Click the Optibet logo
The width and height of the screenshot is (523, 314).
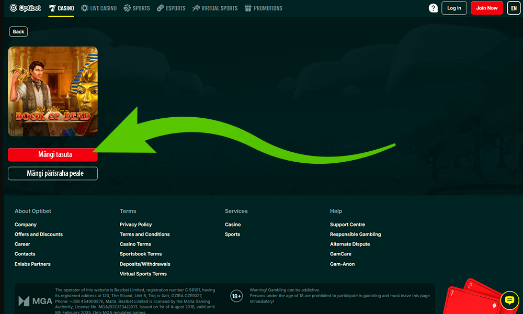point(25,8)
